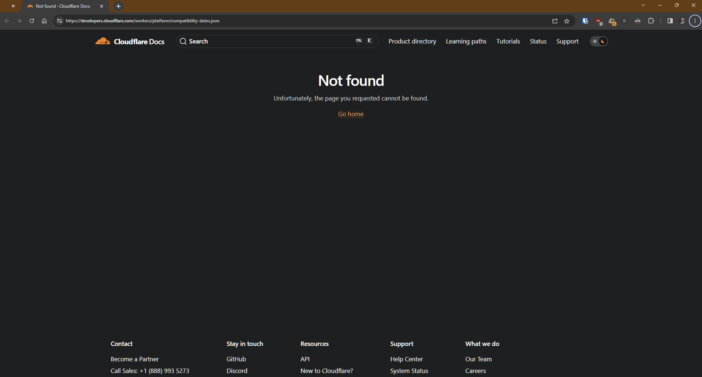Viewport: 702px width, 377px height.
Task: Open the GitHub footer link
Action: 236,359
